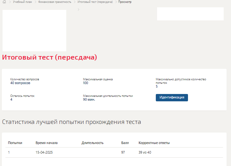
Task: Select the 90 мин. duration value
Action: 89,100
